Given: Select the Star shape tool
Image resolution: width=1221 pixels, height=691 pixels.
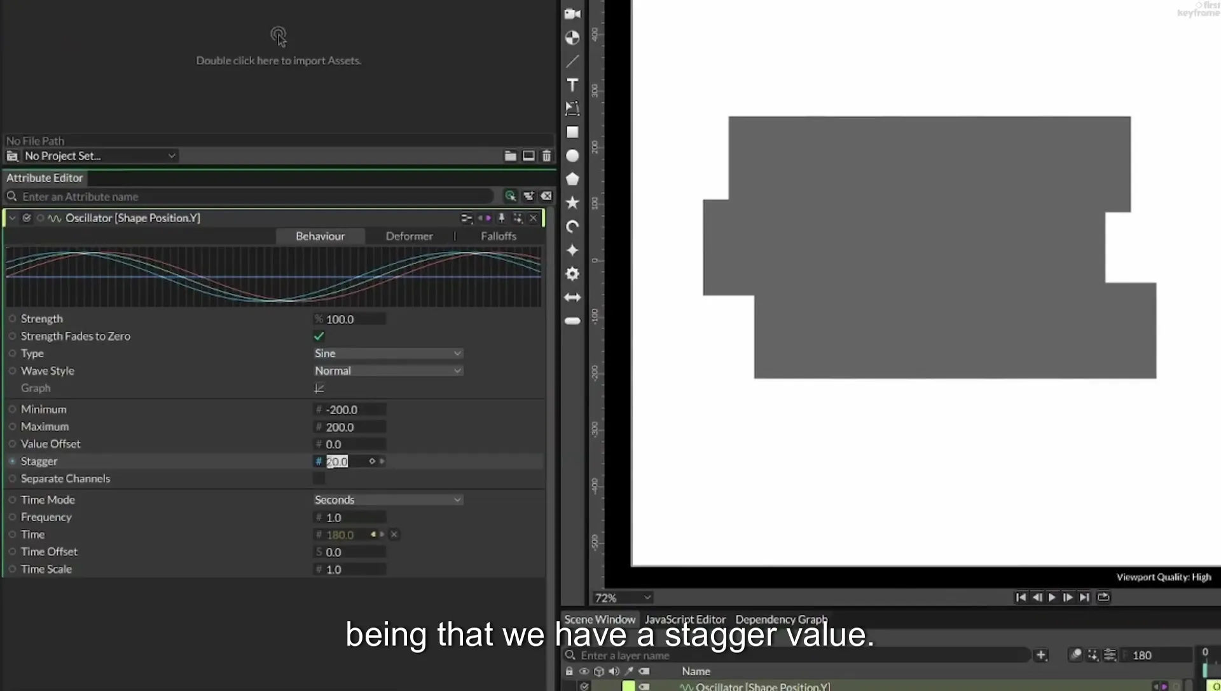Looking at the screenshot, I should 572,203.
